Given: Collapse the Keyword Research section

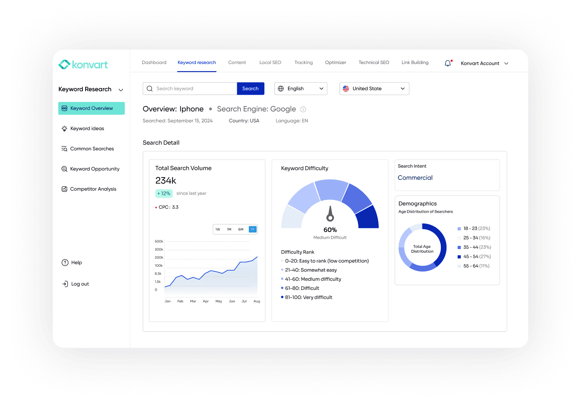Looking at the screenshot, I should [121, 90].
